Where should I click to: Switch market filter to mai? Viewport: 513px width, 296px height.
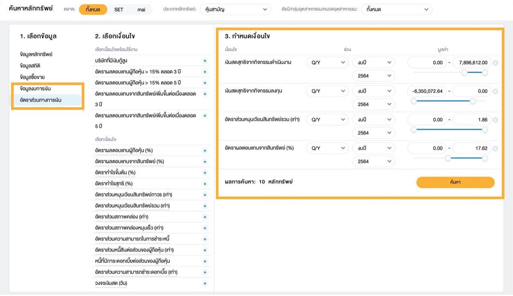141,9
